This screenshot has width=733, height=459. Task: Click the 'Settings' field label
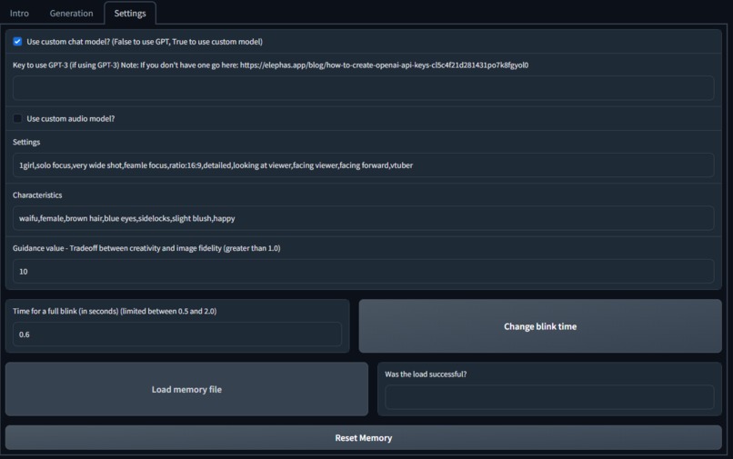point(26,142)
